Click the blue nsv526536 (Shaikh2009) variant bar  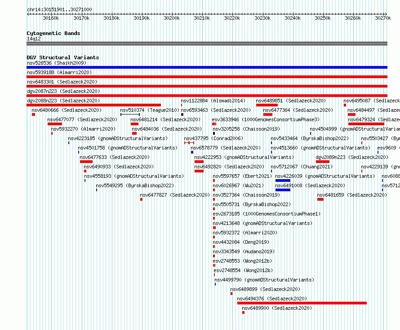point(207,67)
